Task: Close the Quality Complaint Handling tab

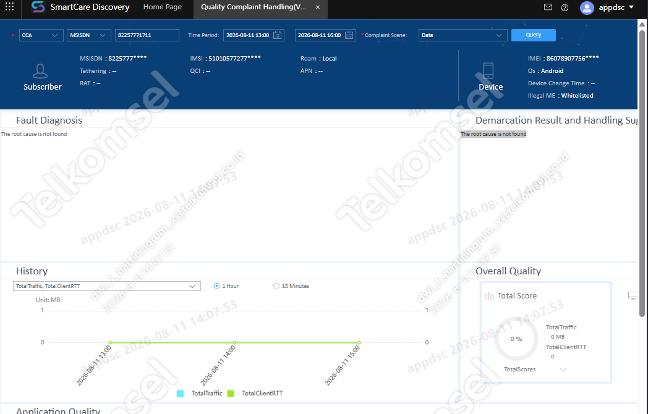Action: tap(317, 7)
